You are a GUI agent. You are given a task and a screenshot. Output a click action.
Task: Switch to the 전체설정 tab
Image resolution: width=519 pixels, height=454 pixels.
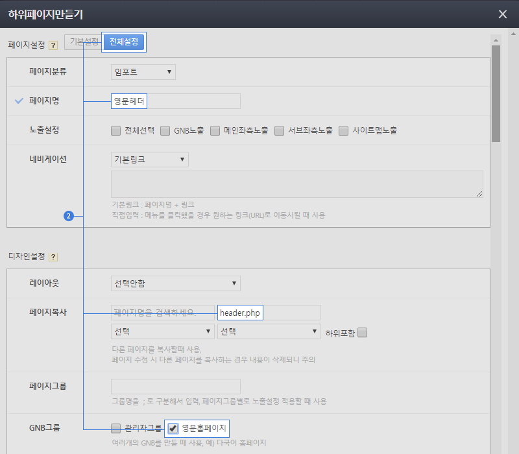click(123, 42)
